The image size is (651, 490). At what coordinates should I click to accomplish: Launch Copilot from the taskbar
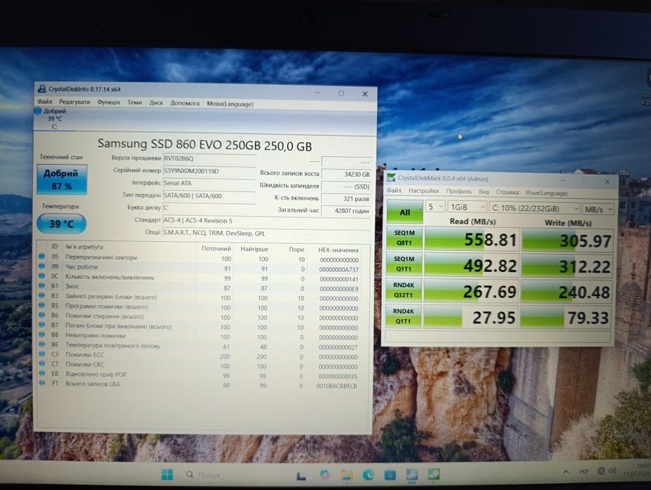(x=324, y=475)
